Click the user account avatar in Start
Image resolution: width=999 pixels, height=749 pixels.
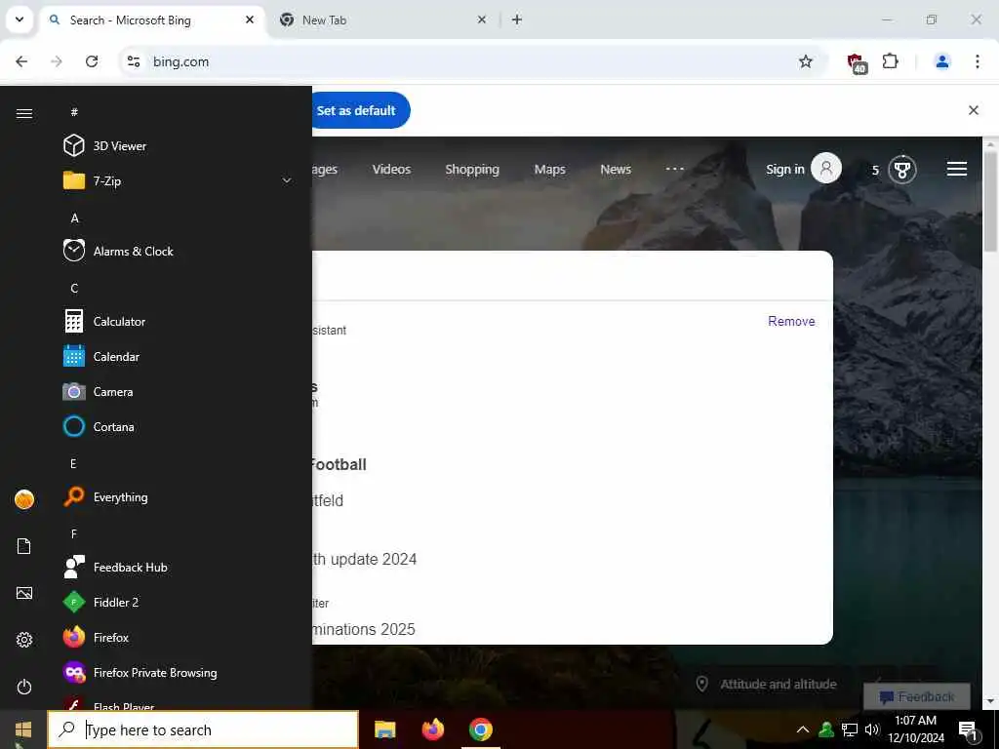24,499
